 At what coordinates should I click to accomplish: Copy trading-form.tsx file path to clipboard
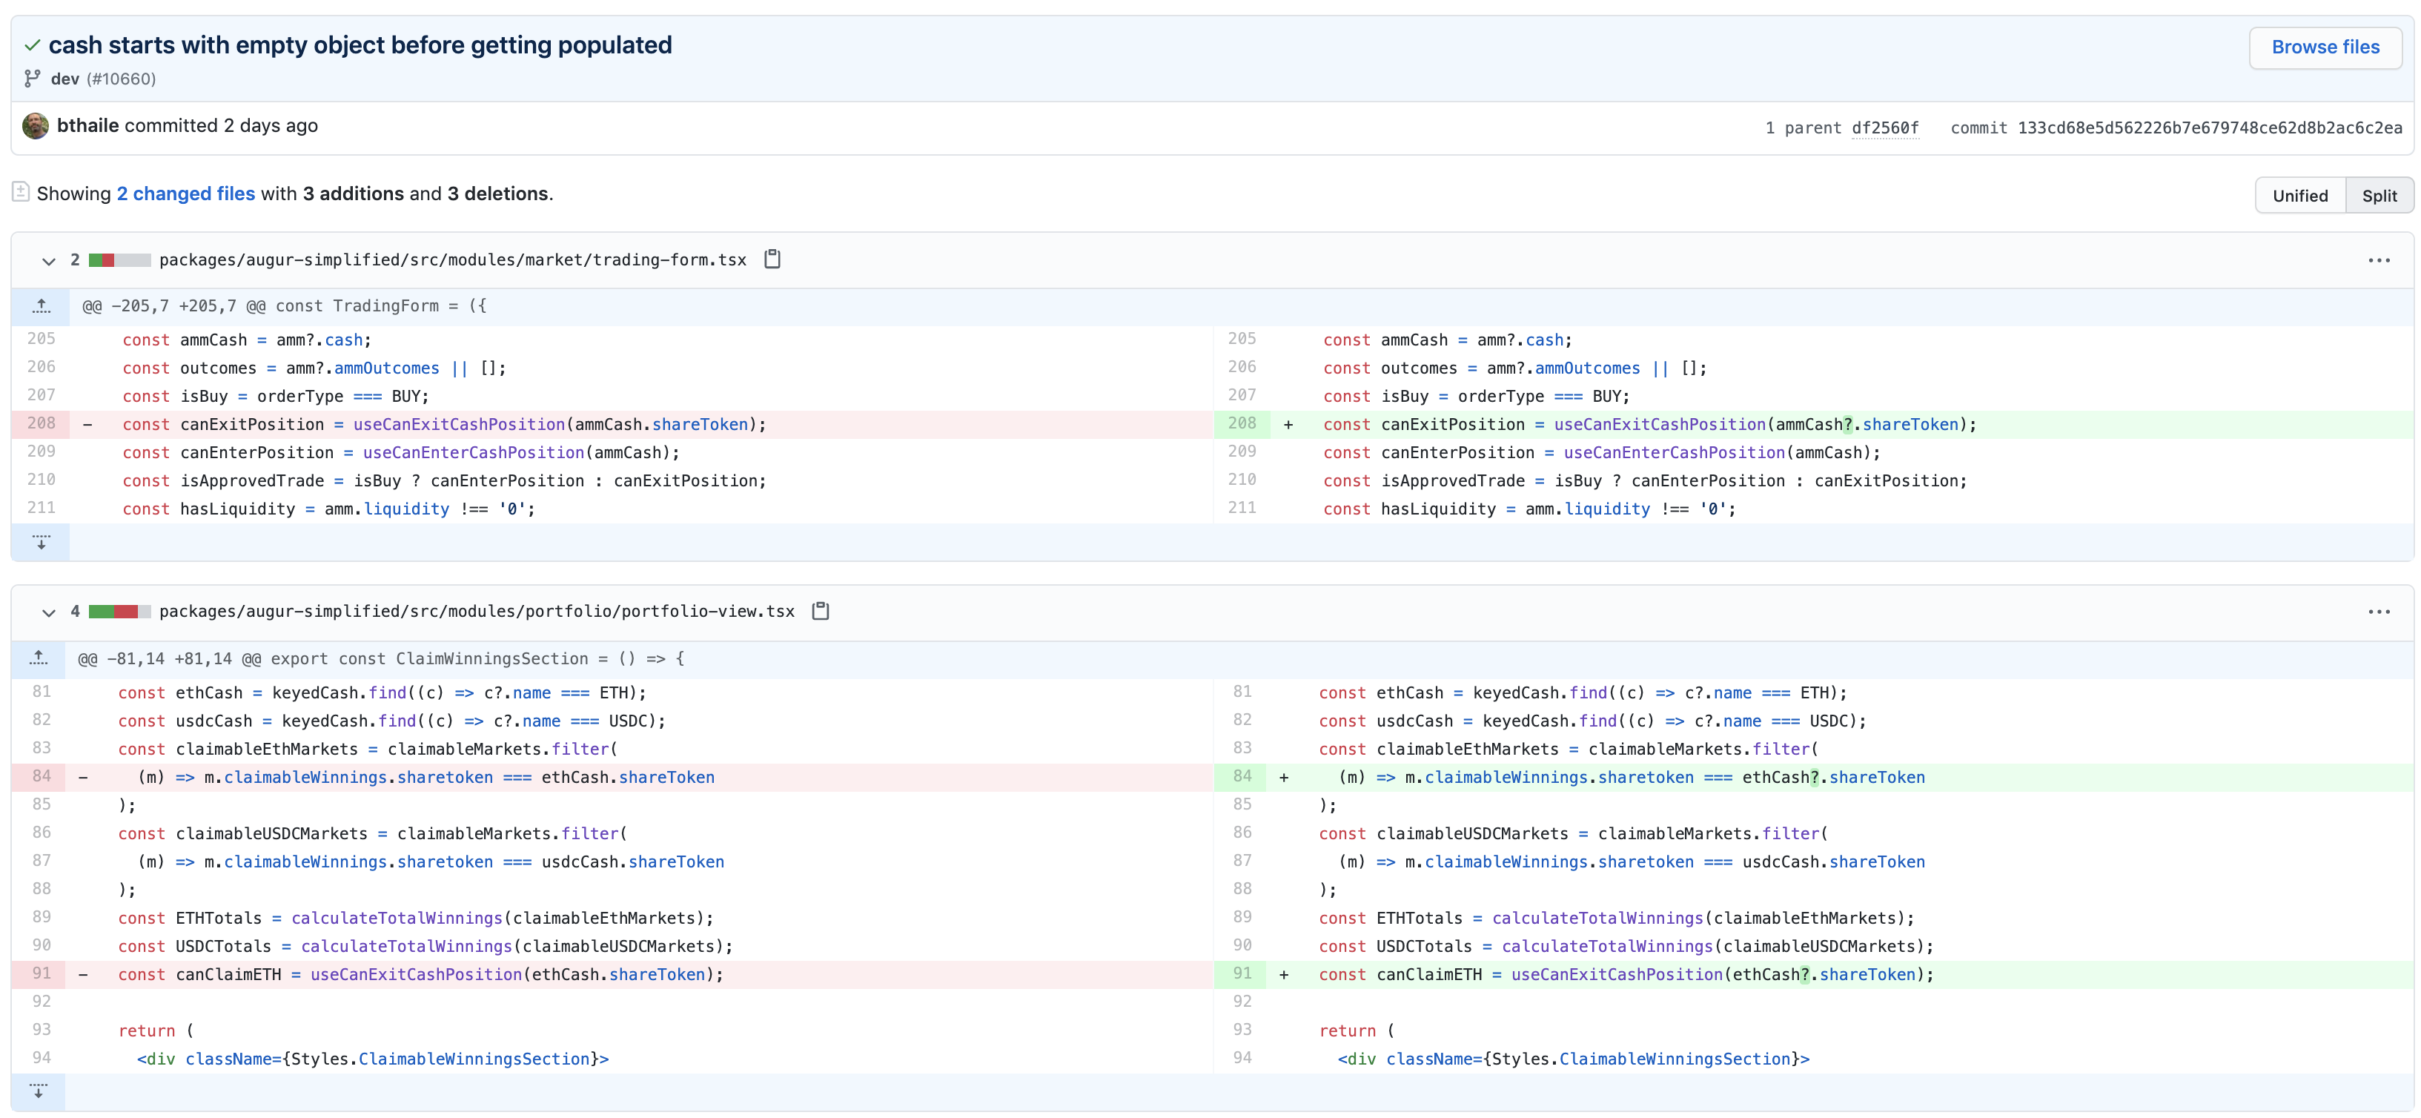pos(772,259)
